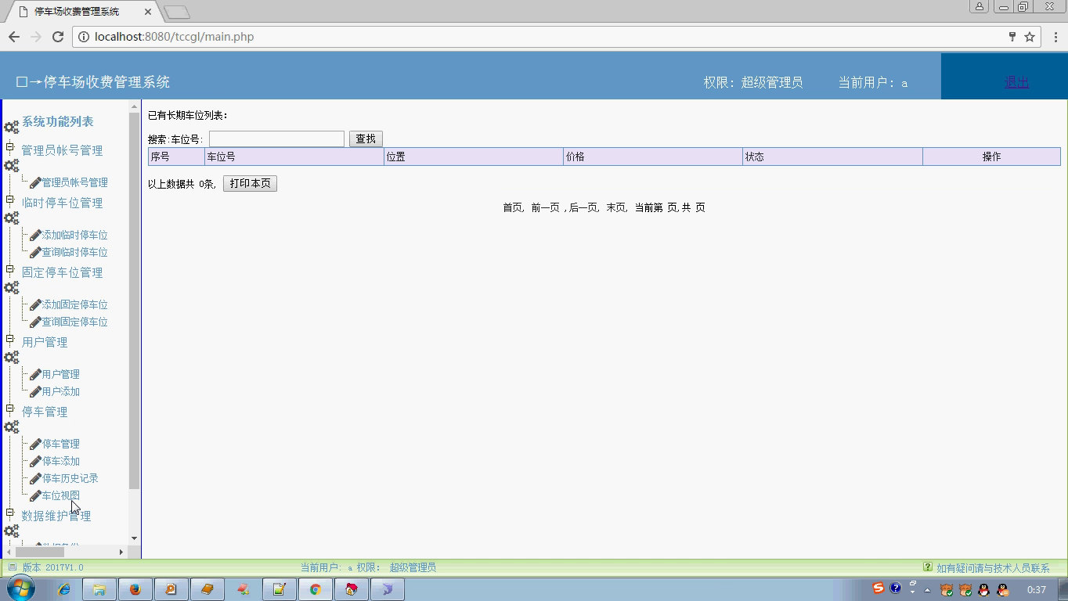Collapse the 固定停车位管理 tree node
This screenshot has width=1068, height=601.
click(x=10, y=268)
